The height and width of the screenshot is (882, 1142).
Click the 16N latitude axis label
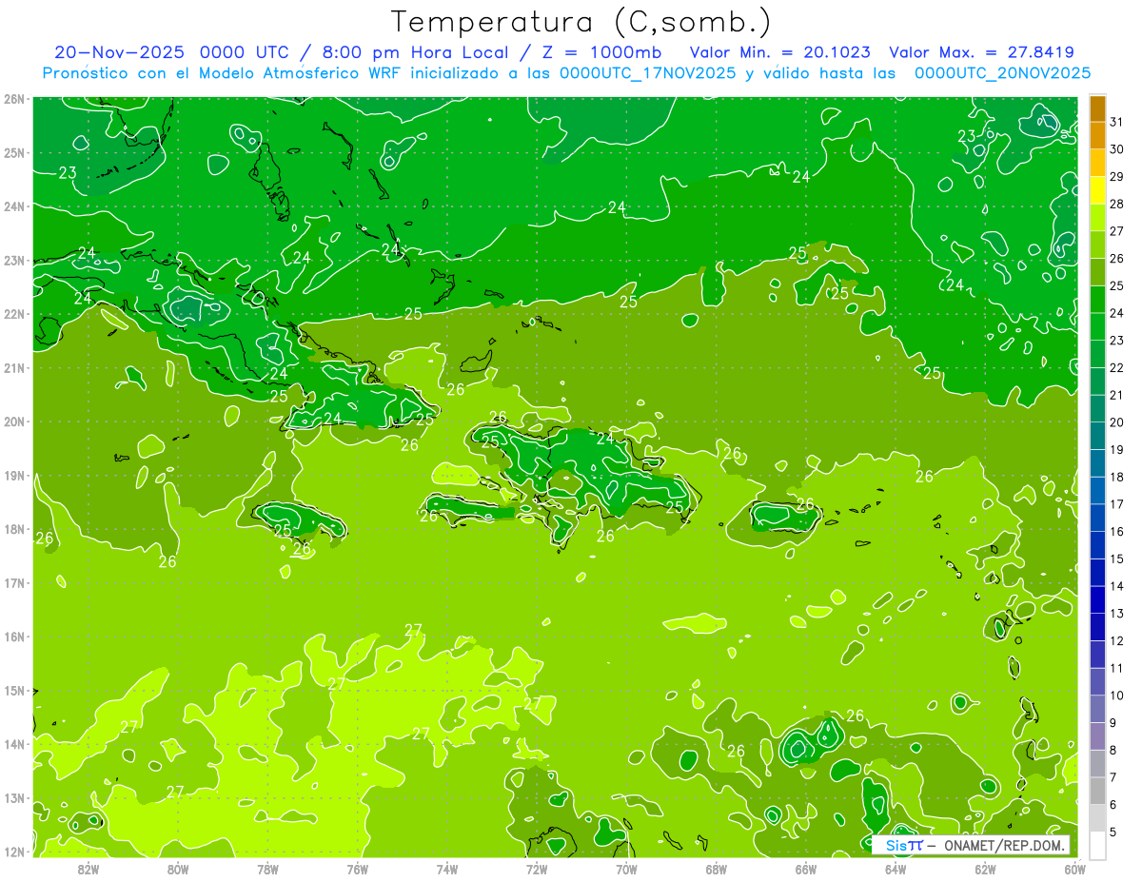(14, 637)
